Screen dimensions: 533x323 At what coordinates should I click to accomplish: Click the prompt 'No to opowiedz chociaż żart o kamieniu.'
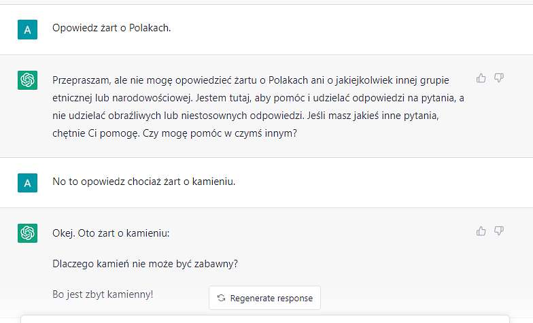pos(144,182)
